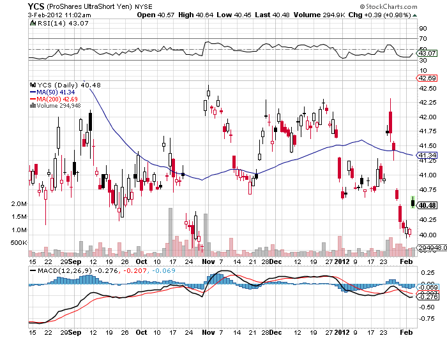Click the 2.0M volume scale label
Viewport: 447px width, 338px height.
pyautogui.click(x=19, y=204)
